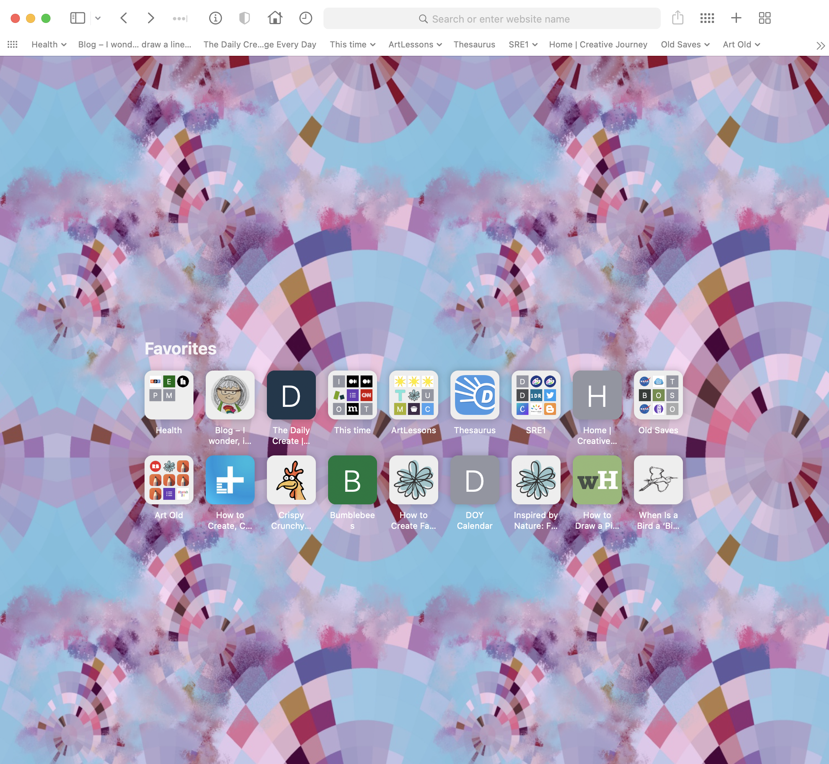The width and height of the screenshot is (829, 764).
Task: Click the privacy shield icon
Action: tap(244, 18)
